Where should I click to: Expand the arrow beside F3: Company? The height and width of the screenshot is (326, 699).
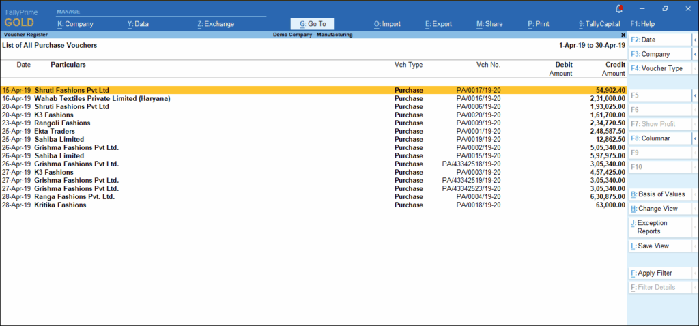696,54
